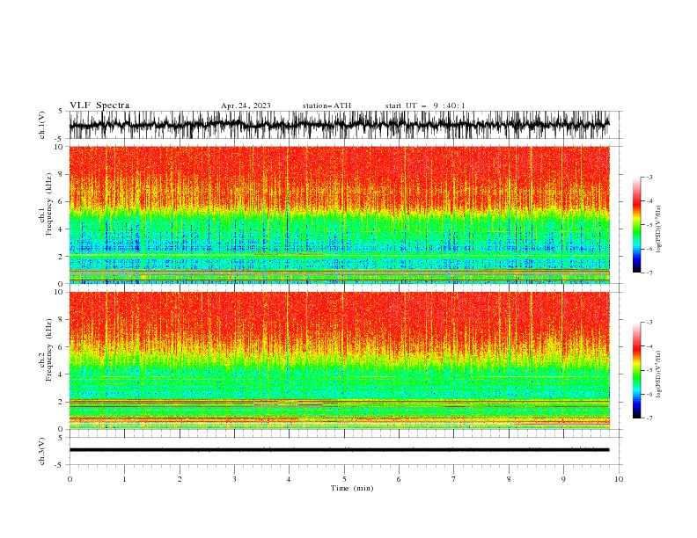Image resolution: width=697 pixels, height=538 pixels.
Task: Click time axis tick label "7"
Action: (x=454, y=479)
